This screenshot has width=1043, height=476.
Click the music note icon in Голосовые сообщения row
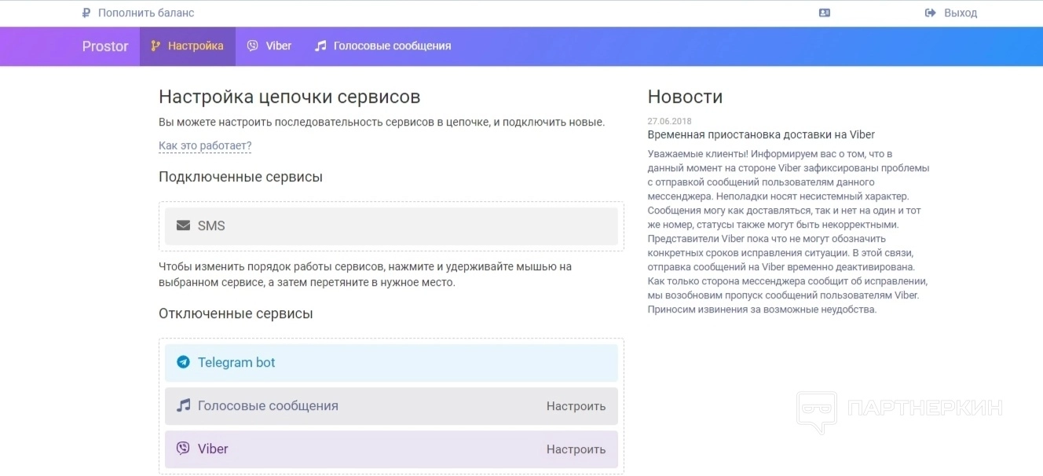tap(183, 405)
